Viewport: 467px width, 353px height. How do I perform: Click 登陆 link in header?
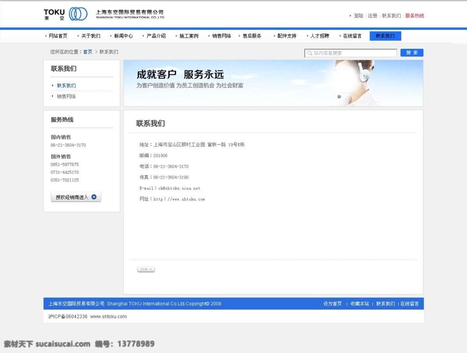(358, 16)
